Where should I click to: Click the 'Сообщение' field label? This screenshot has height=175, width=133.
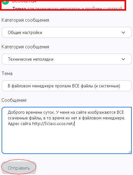click(14, 100)
